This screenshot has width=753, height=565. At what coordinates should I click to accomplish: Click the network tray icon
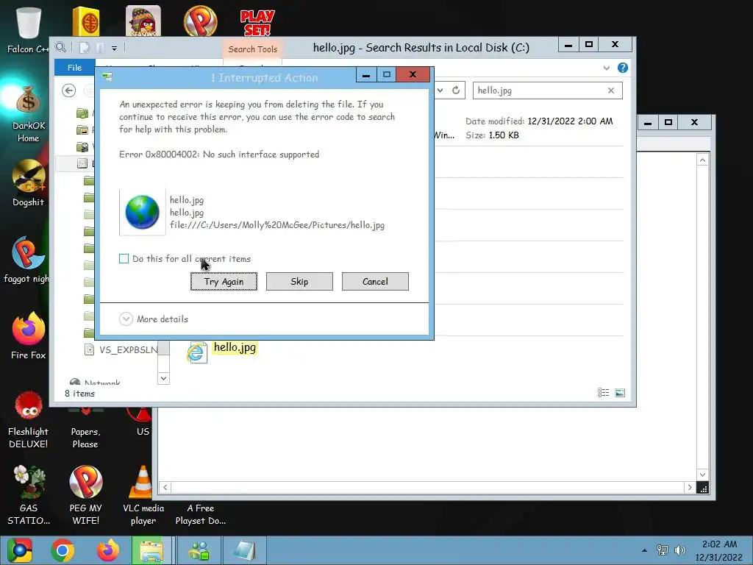coord(663,550)
